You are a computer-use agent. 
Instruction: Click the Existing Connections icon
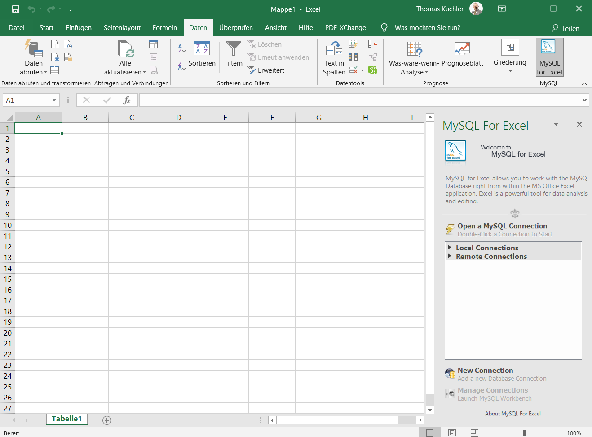[68, 57]
